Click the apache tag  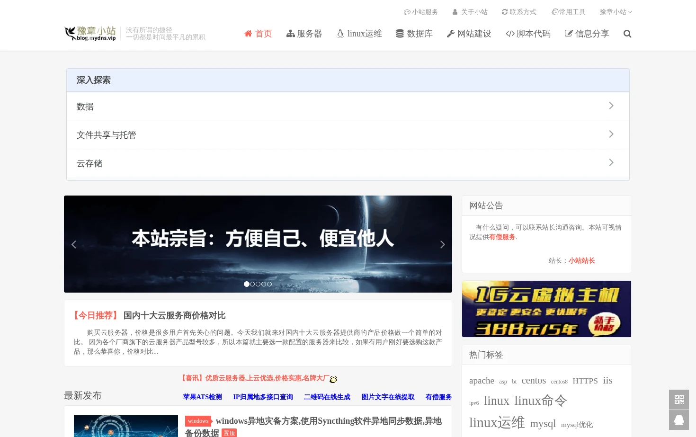pos(482,381)
